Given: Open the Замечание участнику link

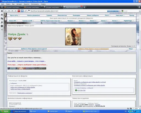Looking at the screenshot, I should (25, 93).
